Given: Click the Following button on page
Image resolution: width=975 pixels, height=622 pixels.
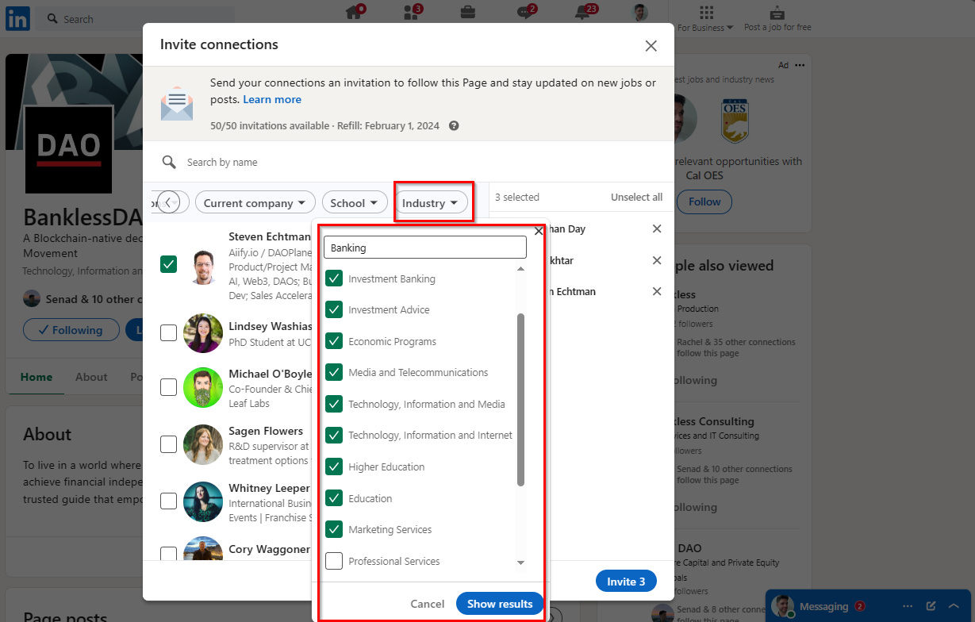Looking at the screenshot, I should [x=71, y=330].
